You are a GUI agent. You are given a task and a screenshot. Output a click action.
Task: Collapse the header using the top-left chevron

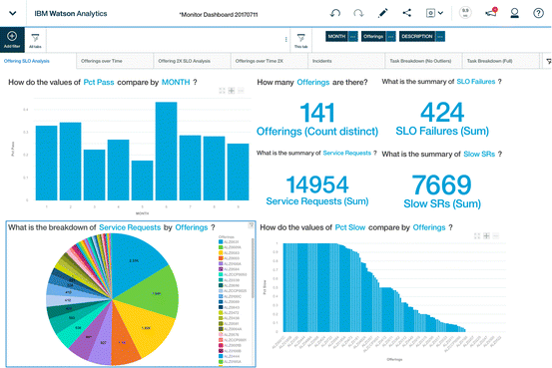[x=13, y=13]
